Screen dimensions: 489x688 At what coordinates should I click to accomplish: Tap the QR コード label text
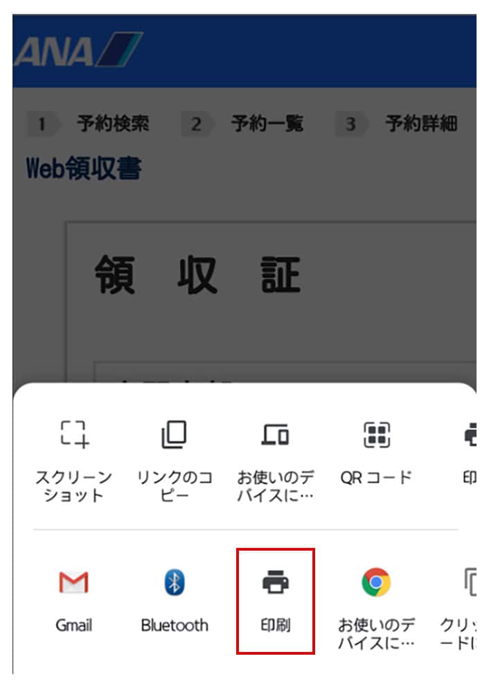coord(376,477)
